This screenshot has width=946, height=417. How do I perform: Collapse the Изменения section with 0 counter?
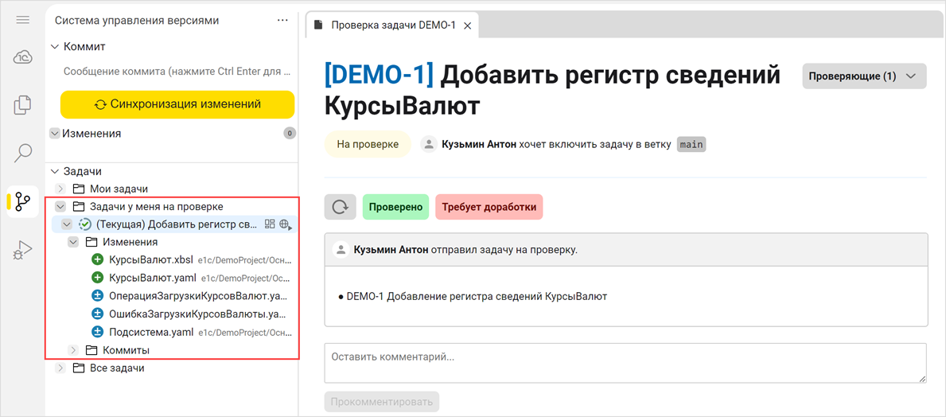54,134
